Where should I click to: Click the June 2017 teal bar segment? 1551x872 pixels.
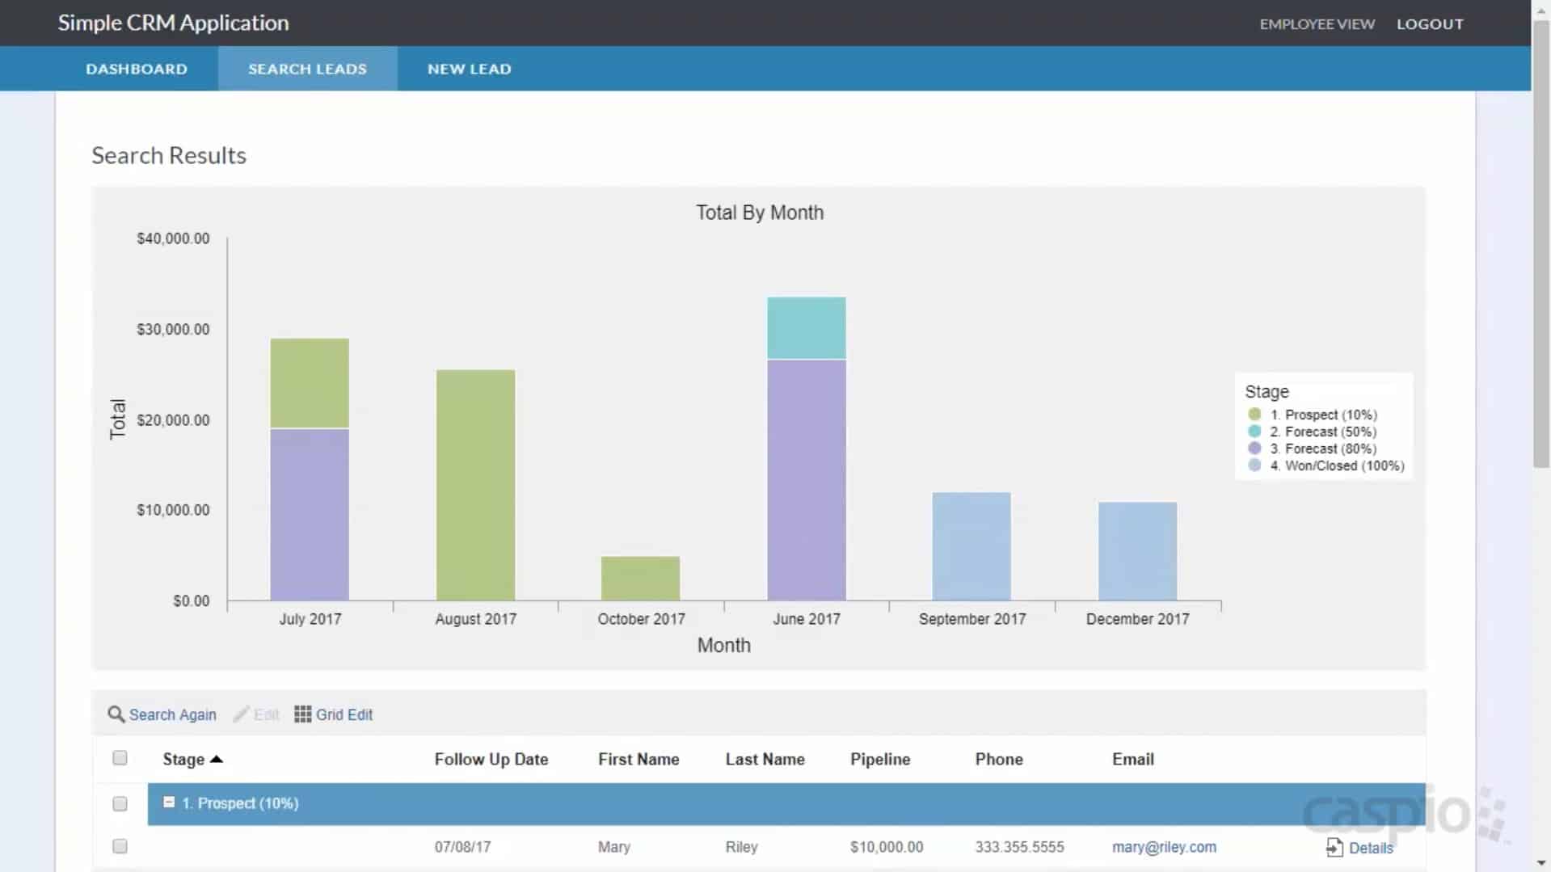806,328
